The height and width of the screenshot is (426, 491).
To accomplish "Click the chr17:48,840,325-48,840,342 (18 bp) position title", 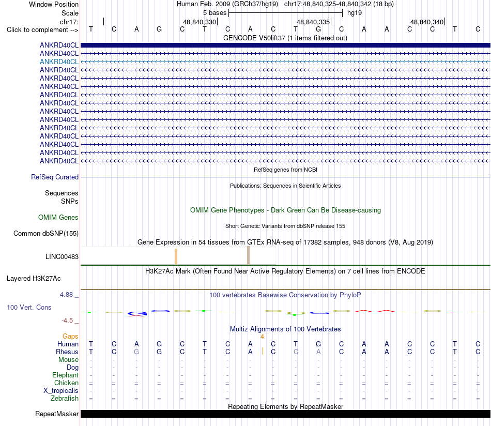I will tap(339, 4).
